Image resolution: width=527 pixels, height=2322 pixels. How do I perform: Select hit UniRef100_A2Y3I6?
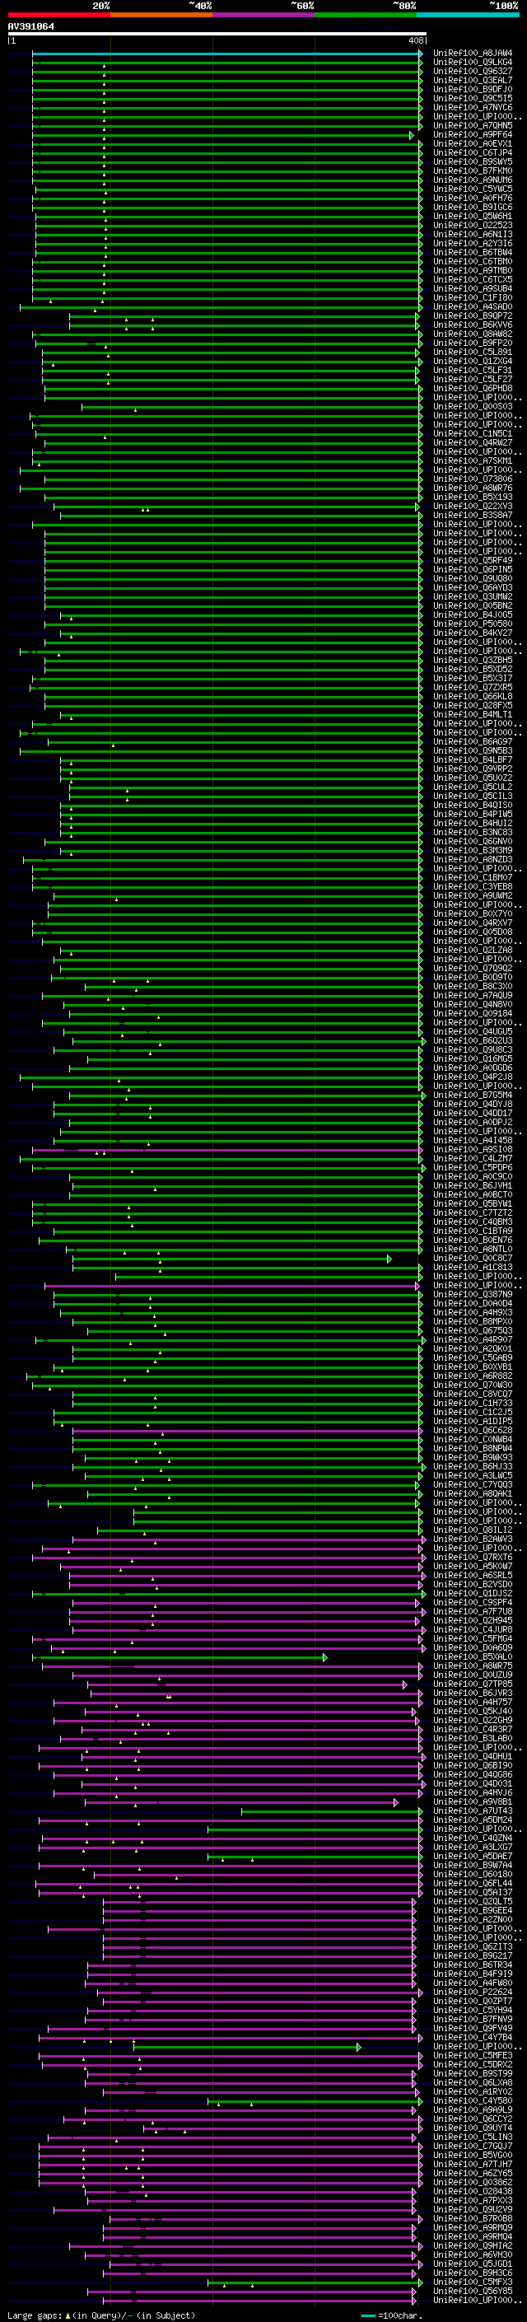coord(472,243)
